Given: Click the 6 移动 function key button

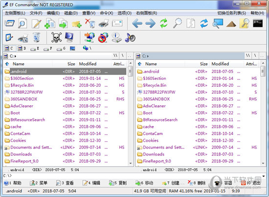Looking at the screenshot, I should (x=144, y=183).
